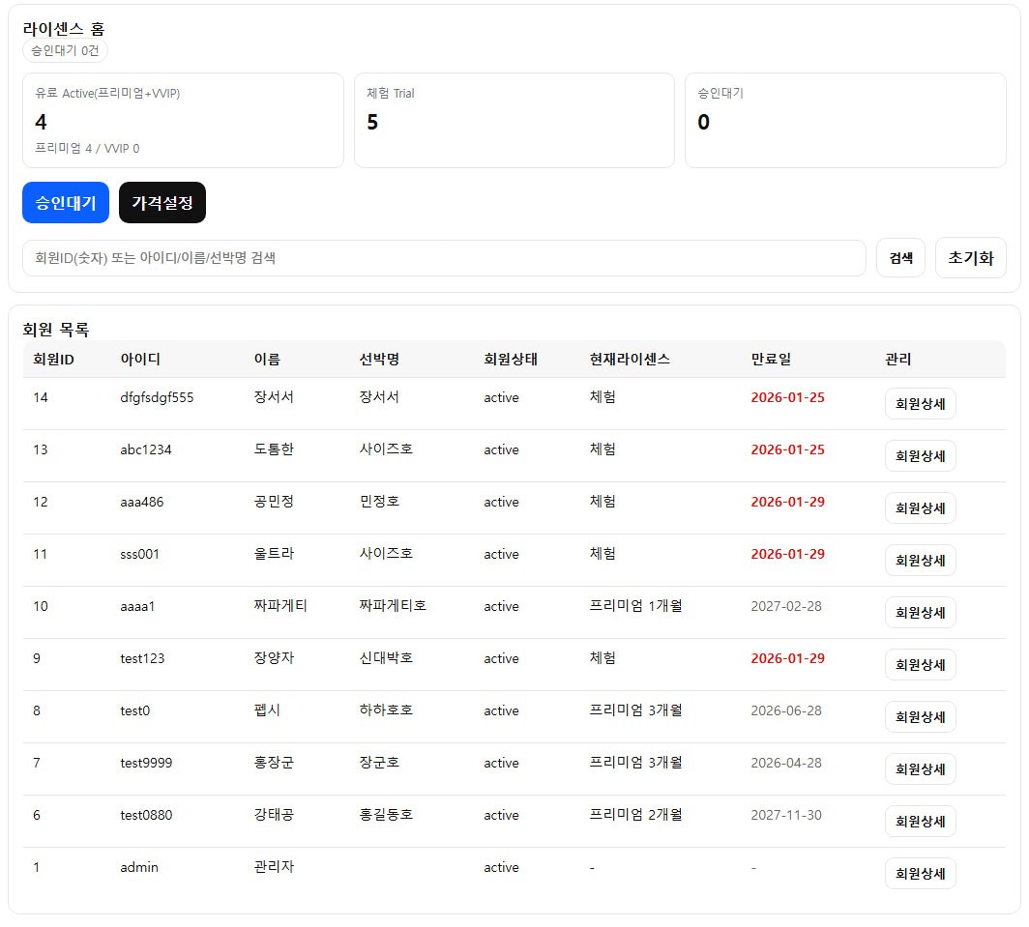
Task: Click the name 펩시
Action: coord(267,710)
